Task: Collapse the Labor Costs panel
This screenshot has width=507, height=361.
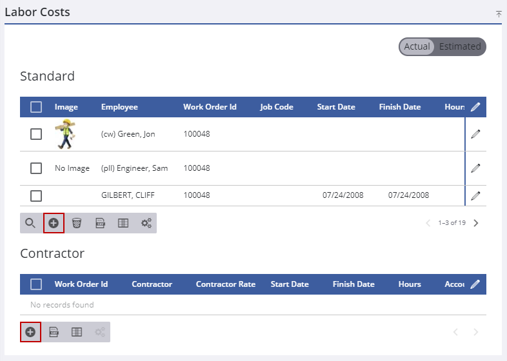Action: click(499, 14)
